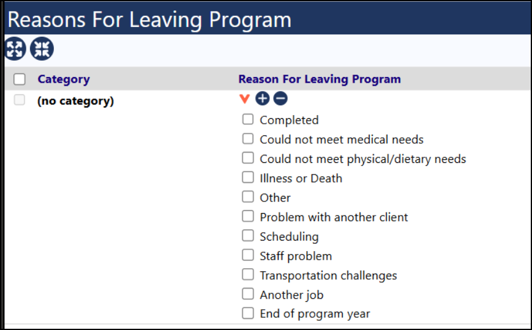Select the Scheduling checkbox
This screenshot has height=330, width=532.
click(x=248, y=235)
